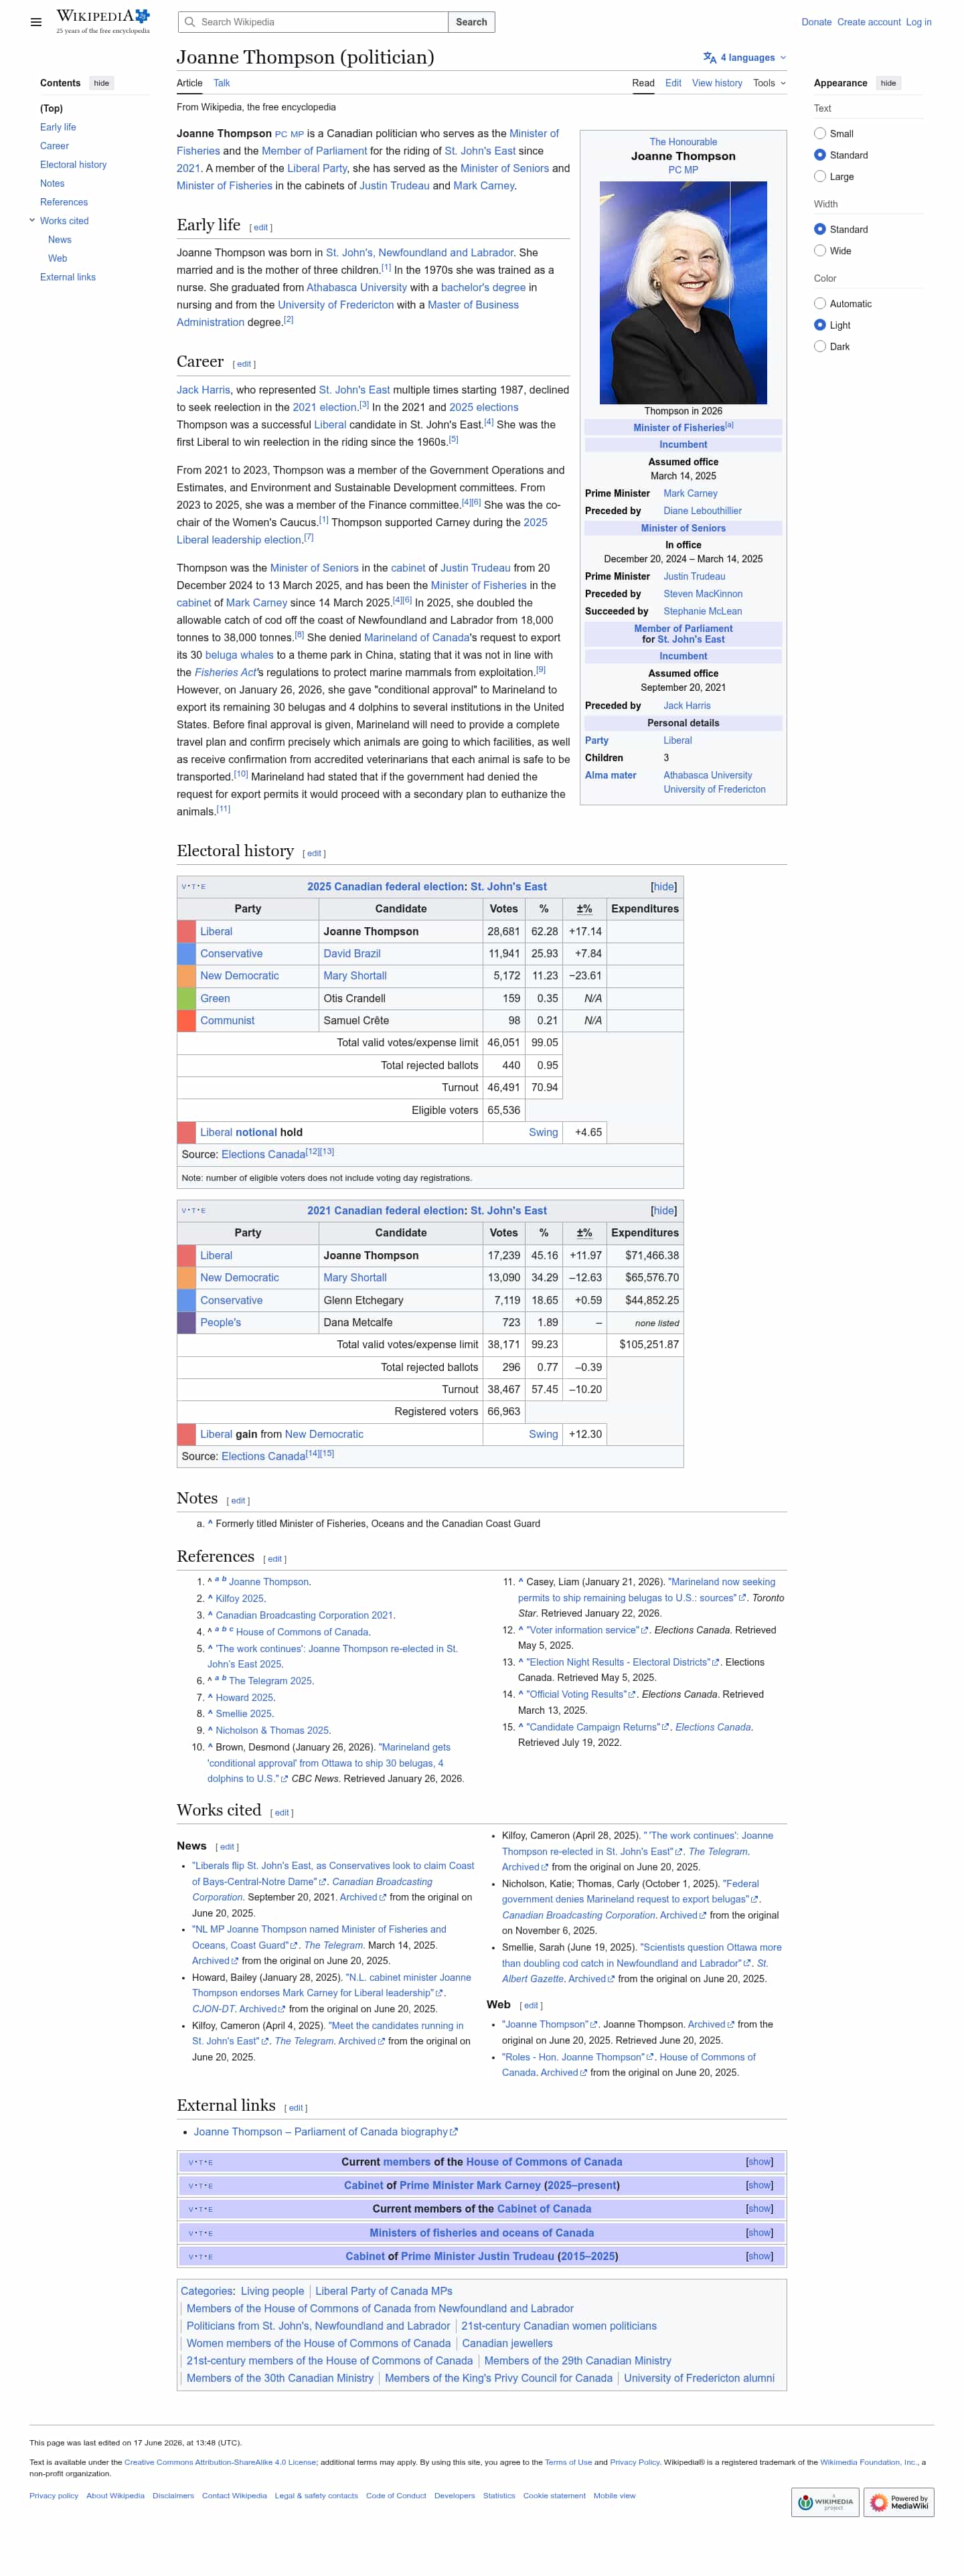Open the Athabasca University link in infobox
Viewport: 964px width, 2576px height.
pos(707,775)
